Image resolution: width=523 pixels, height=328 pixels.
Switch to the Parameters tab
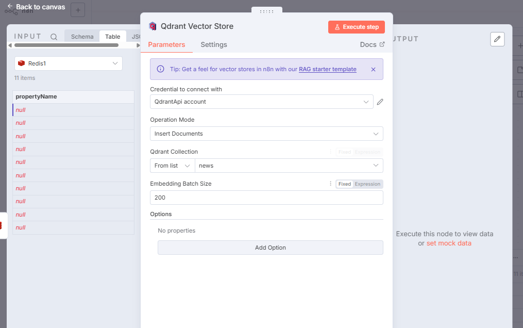pyautogui.click(x=166, y=45)
